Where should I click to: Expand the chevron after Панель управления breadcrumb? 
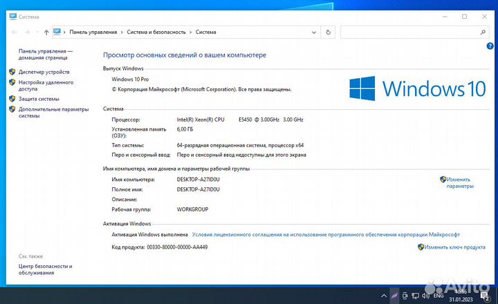[122, 32]
